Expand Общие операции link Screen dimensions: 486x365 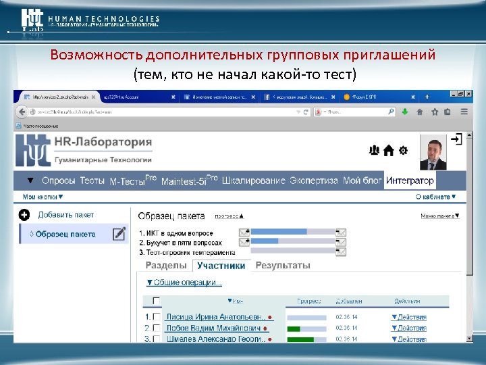click(184, 283)
